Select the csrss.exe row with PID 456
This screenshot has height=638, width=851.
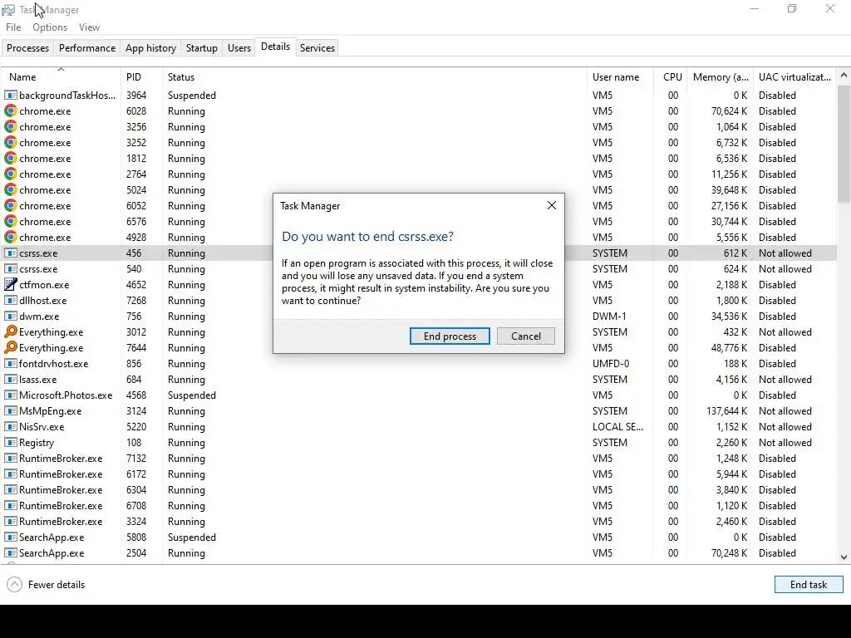click(419, 253)
